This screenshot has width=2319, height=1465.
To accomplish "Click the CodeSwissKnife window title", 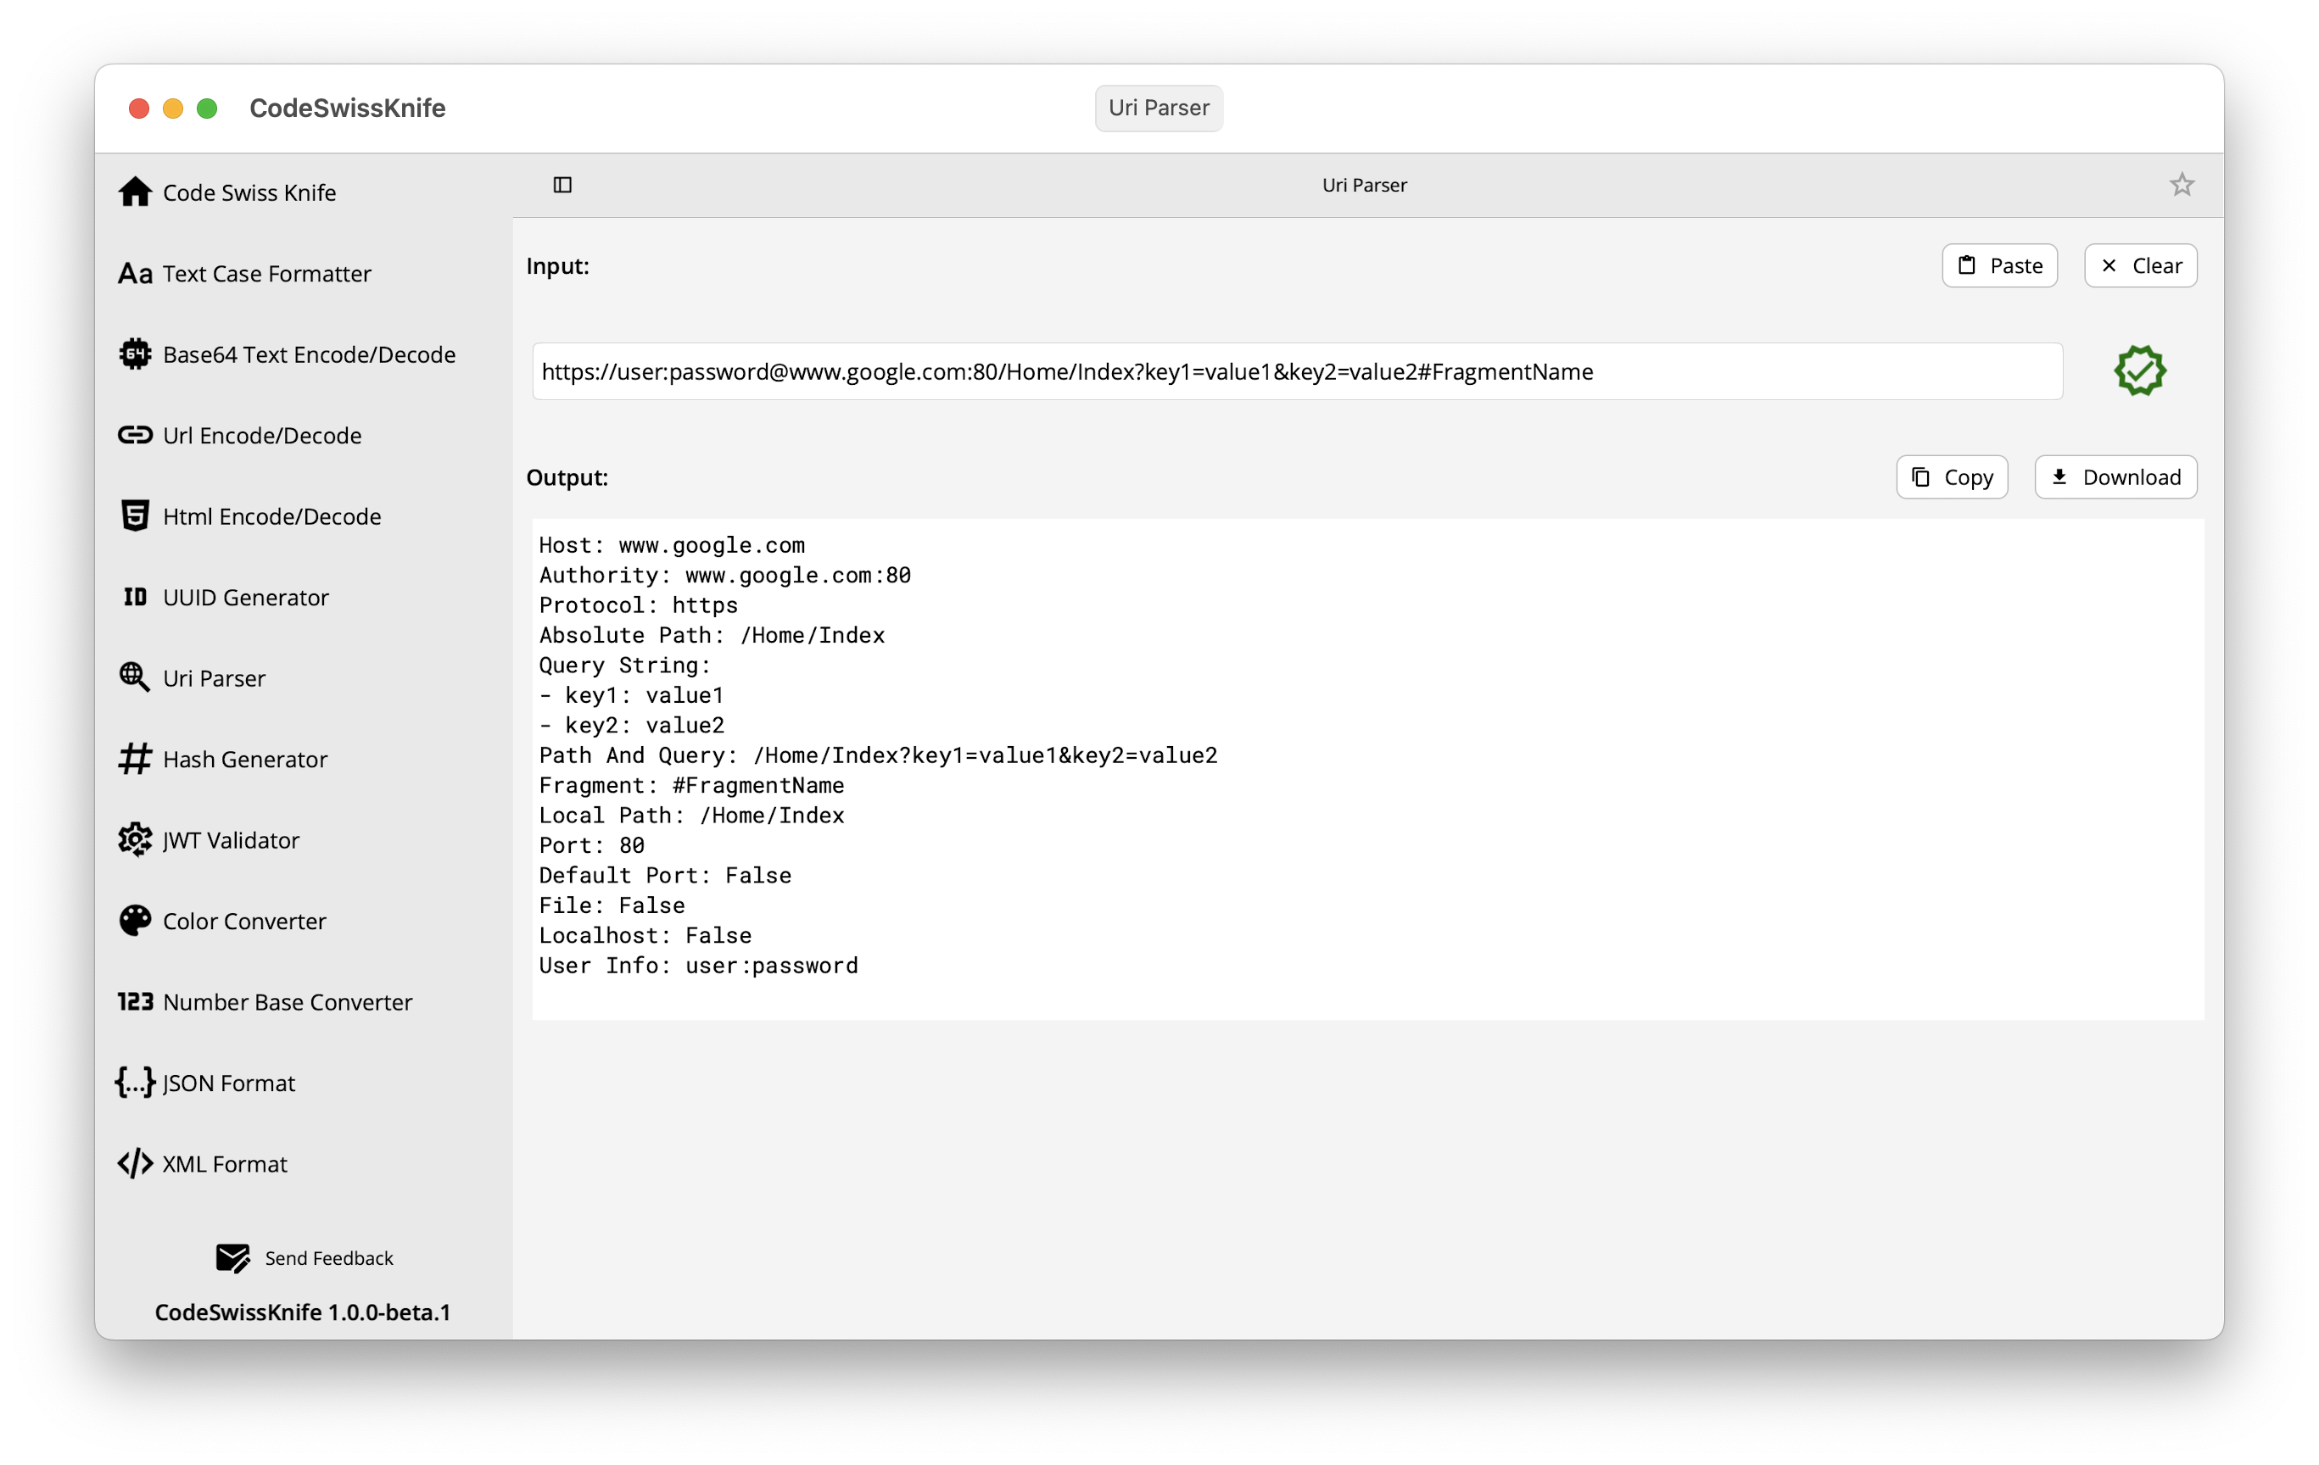I will tap(347, 108).
